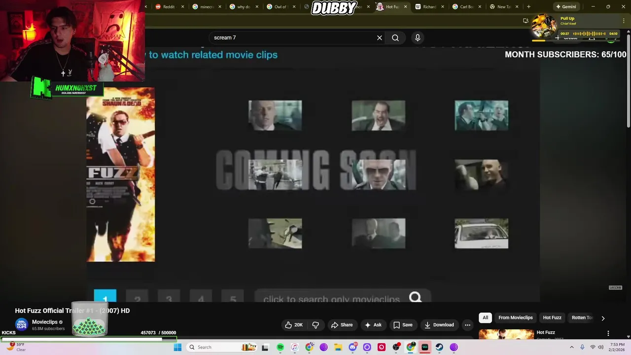Close the Richard Wikipedia tab
The width and height of the screenshot is (631, 355).
(442, 7)
